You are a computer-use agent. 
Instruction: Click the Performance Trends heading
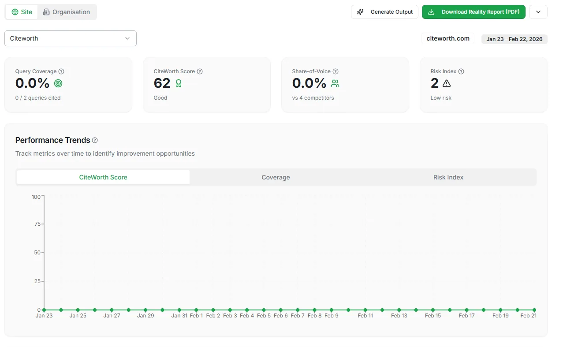53,140
